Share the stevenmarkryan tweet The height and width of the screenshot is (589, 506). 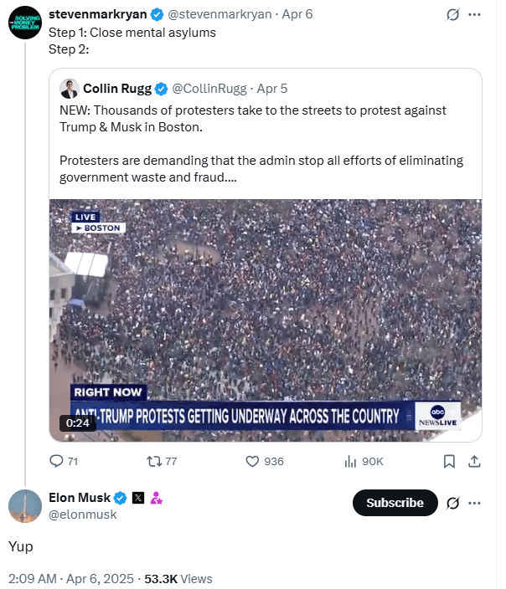coord(473,461)
